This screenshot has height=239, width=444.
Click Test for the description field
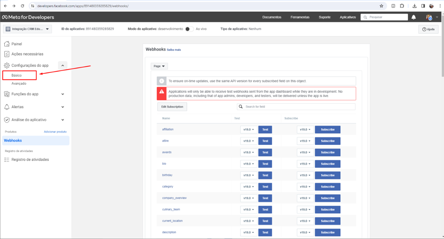tap(265, 232)
